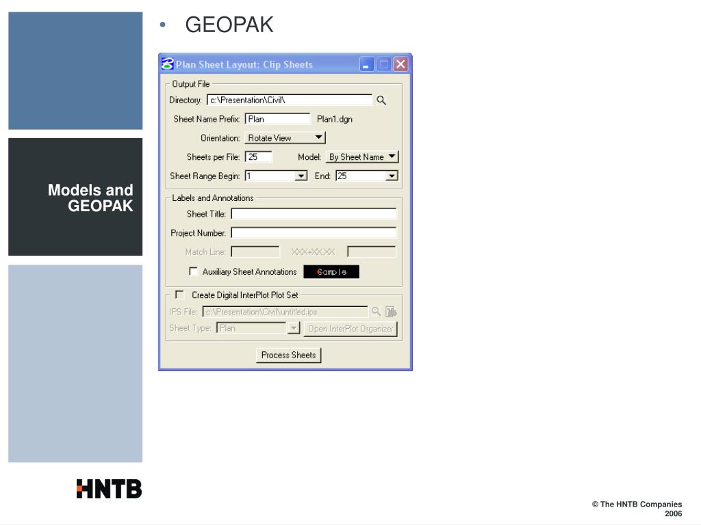Check Create Digital InterPlot Plot Set
The width and height of the screenshot is (701, 525).
[180, 295]
